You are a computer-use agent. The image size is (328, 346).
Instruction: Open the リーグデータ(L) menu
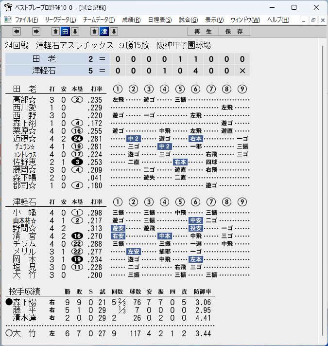61,20
